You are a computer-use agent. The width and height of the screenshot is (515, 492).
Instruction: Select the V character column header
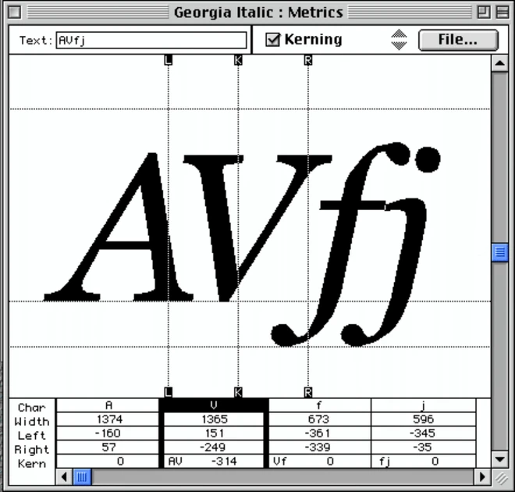214,405
